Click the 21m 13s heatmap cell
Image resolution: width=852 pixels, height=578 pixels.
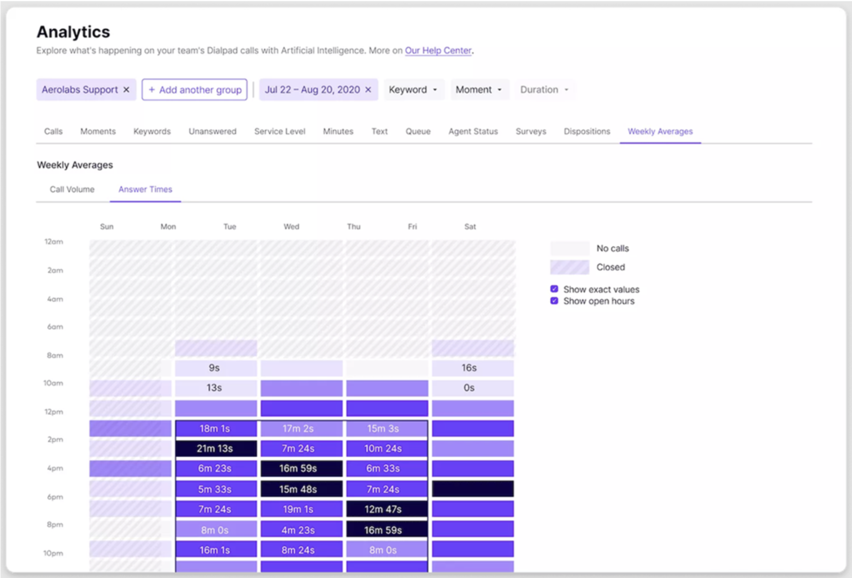pos(216,448)
